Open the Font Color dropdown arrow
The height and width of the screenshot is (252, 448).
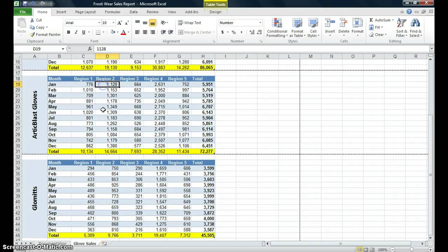coord(128,32)
